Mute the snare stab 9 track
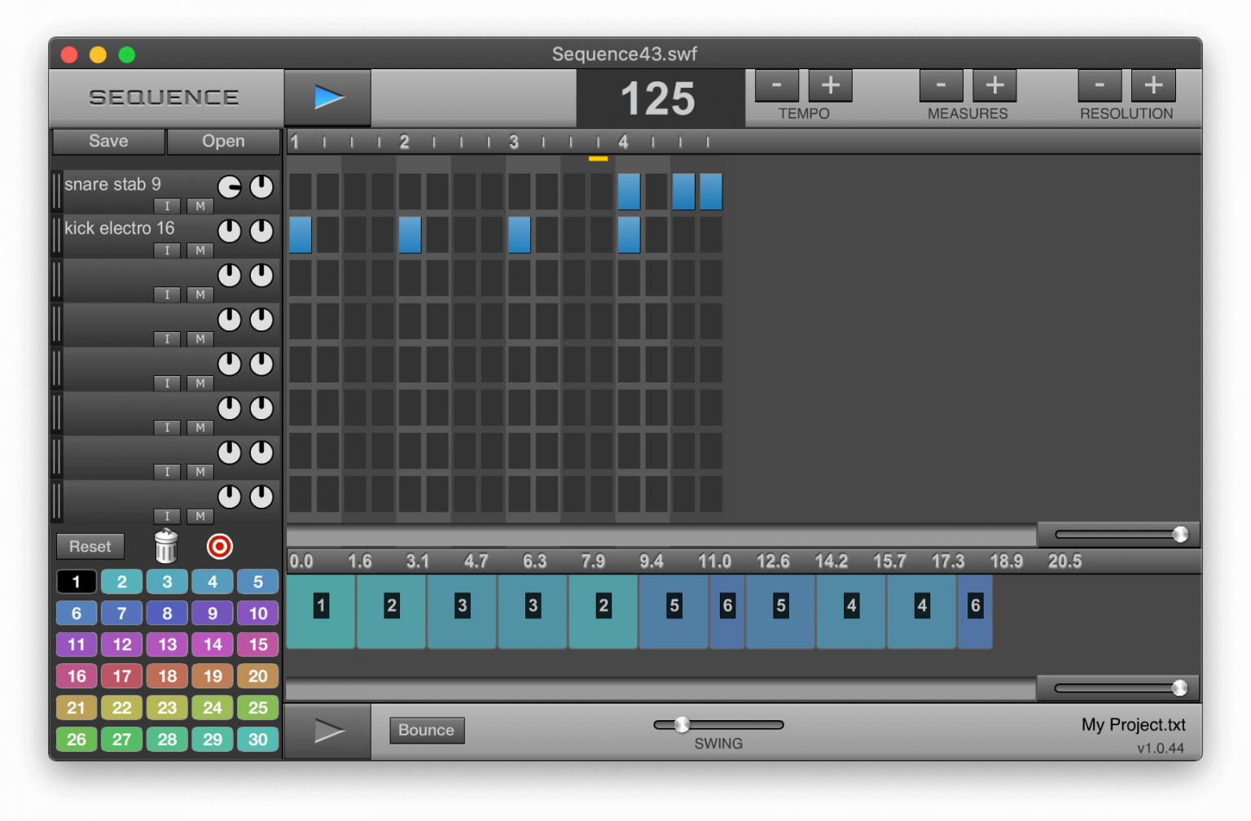Screen dimensions: 1251x821 click(x=200, y=207)
